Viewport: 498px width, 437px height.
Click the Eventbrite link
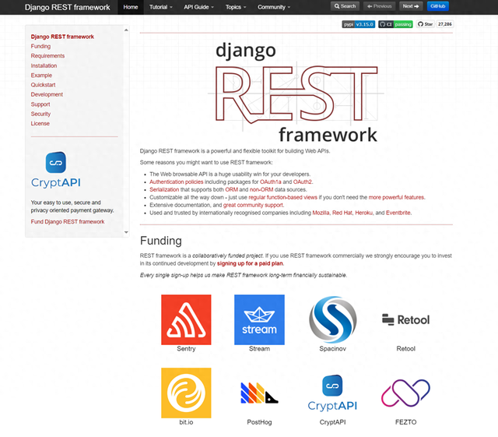[398, 213]
